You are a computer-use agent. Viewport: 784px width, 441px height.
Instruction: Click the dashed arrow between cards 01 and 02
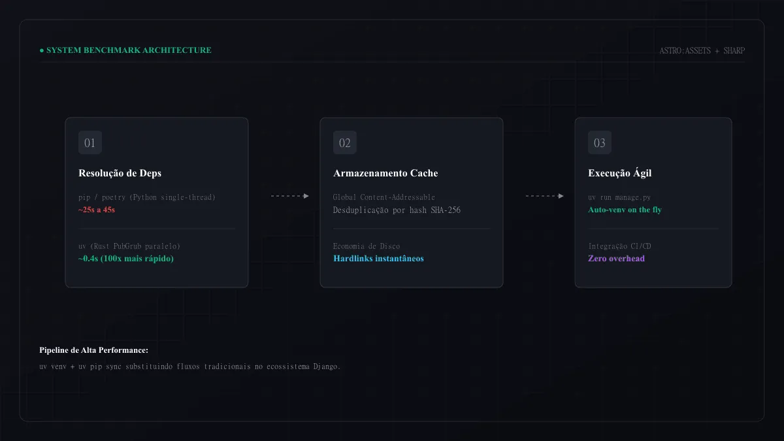click(x=290, y=195)
